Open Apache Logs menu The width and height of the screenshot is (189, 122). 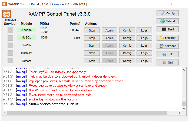[x=144, y=30]
